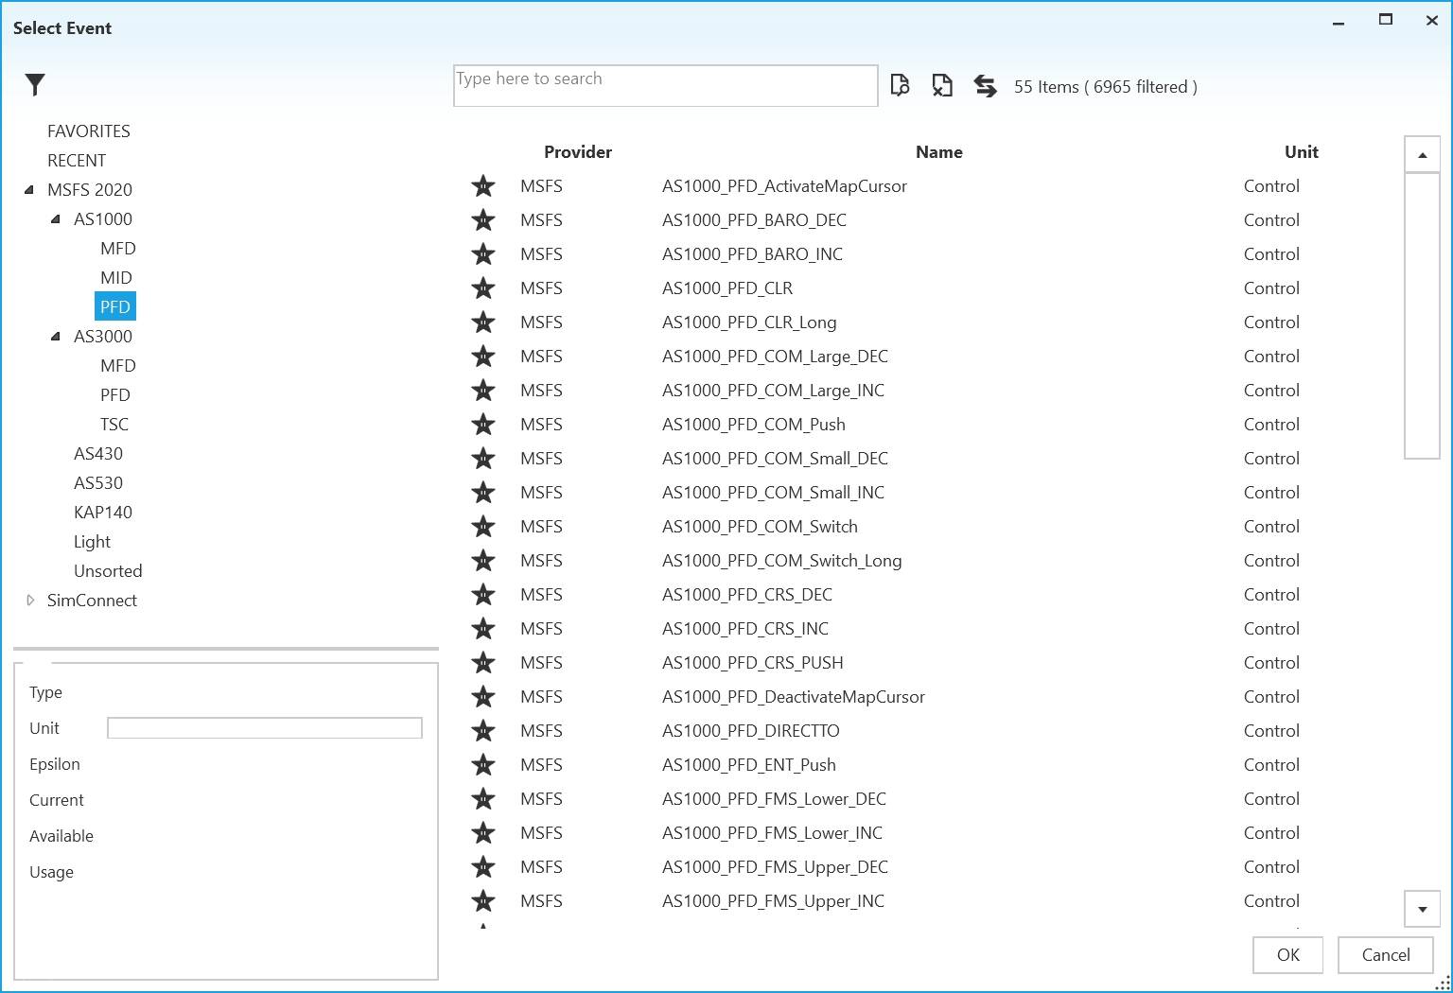The width and height of the screenshot is (1453, 993).
Task: Favorite AS1000_PFD_ActivateMapCursor with its star
Action: (x=483, y=186)
